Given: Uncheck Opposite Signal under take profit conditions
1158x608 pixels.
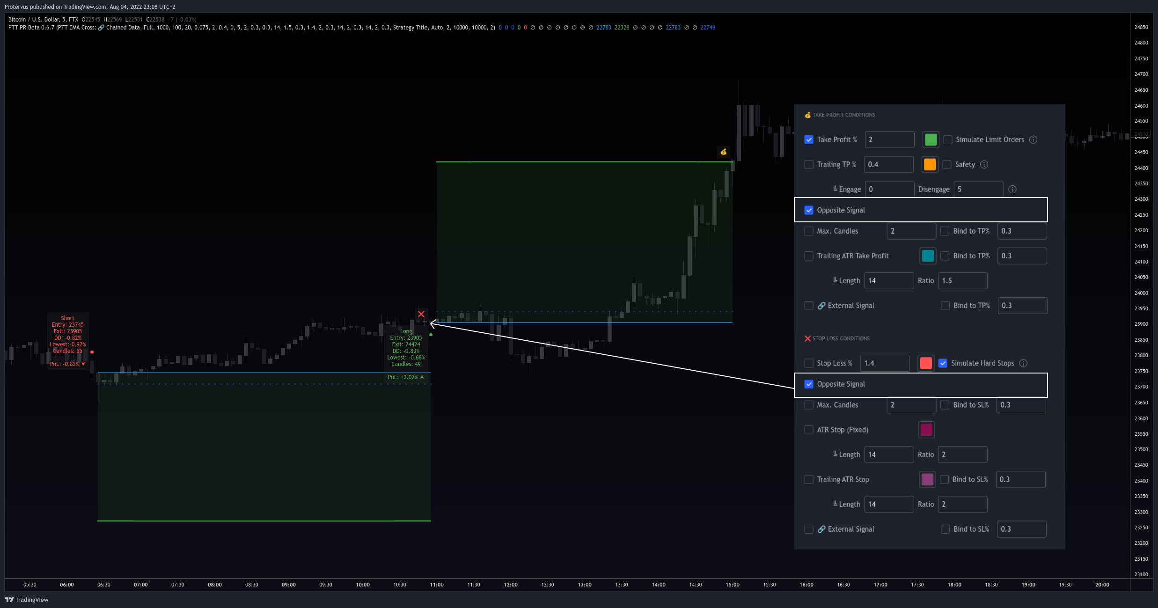Looking at the screenshot, I should pos(809,210).
